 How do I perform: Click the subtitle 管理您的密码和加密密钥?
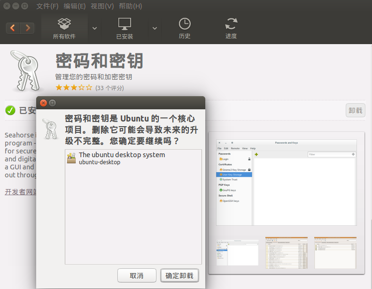(93, 77)
